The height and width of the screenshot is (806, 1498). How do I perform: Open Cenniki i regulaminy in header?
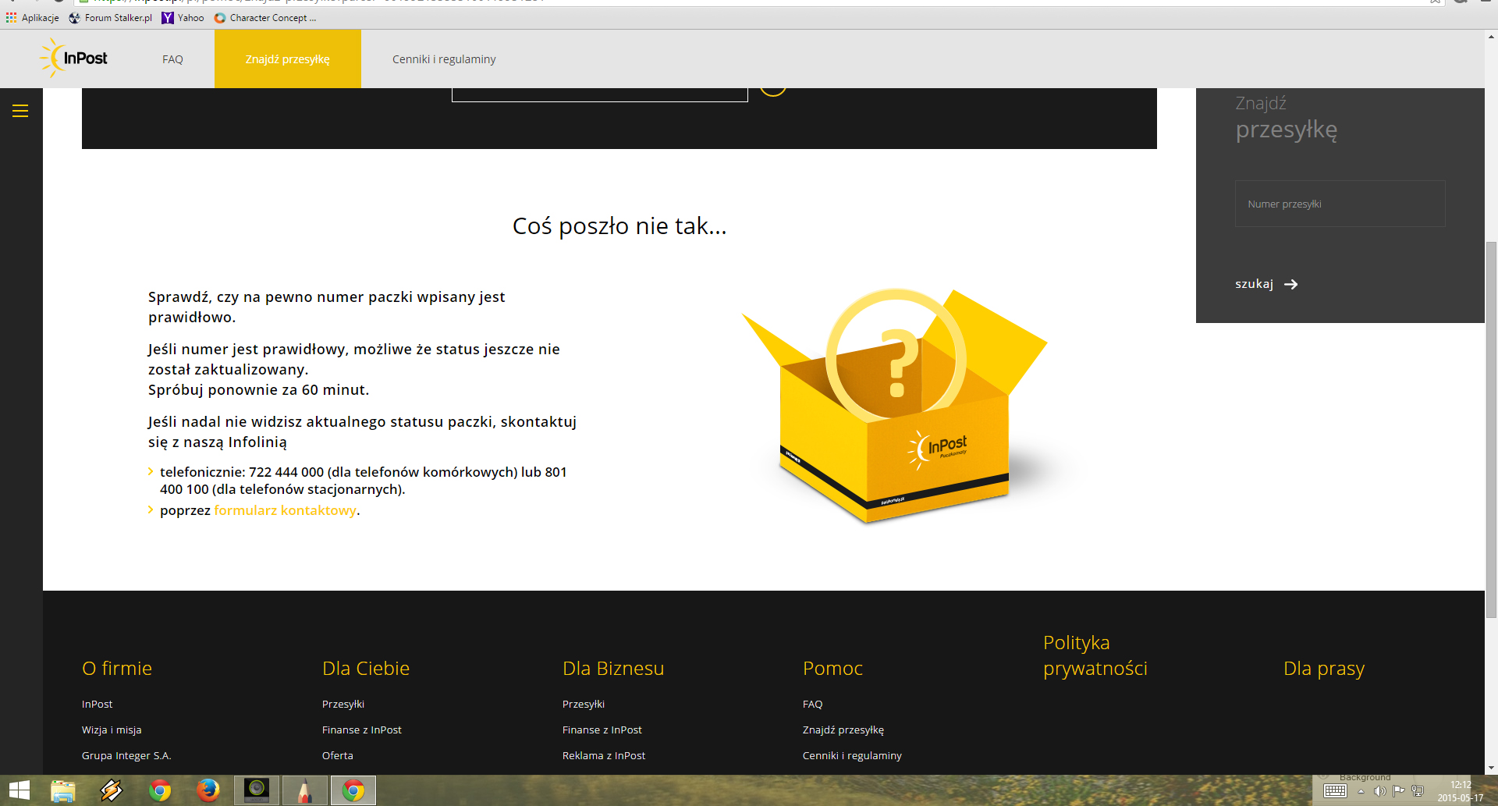coord(444,59)
